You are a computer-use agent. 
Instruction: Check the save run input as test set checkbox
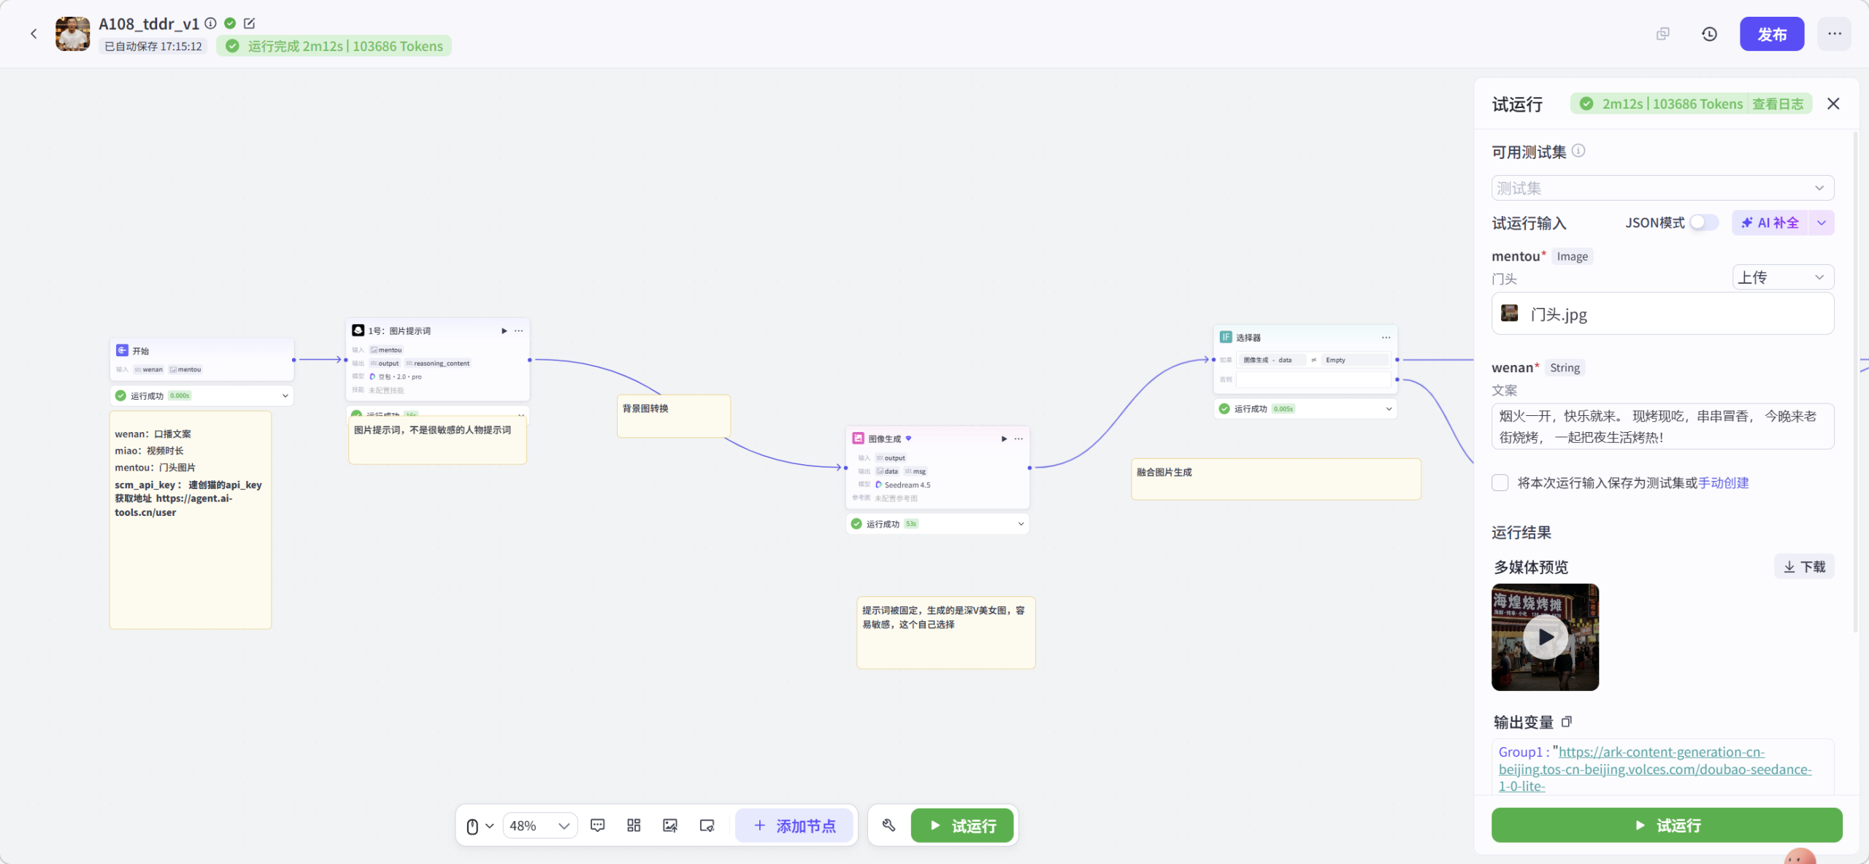tap(1500, 483)
